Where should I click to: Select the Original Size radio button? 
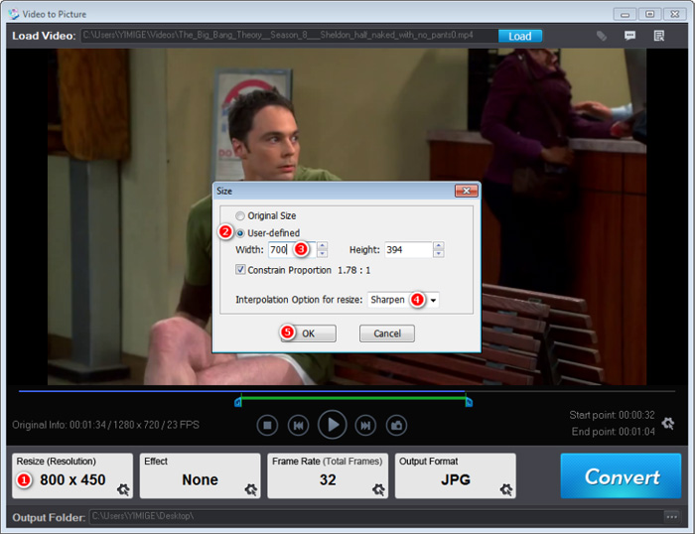coord(240,215)
